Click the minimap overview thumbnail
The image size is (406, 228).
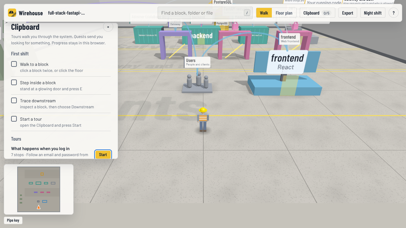click(39, 189)
